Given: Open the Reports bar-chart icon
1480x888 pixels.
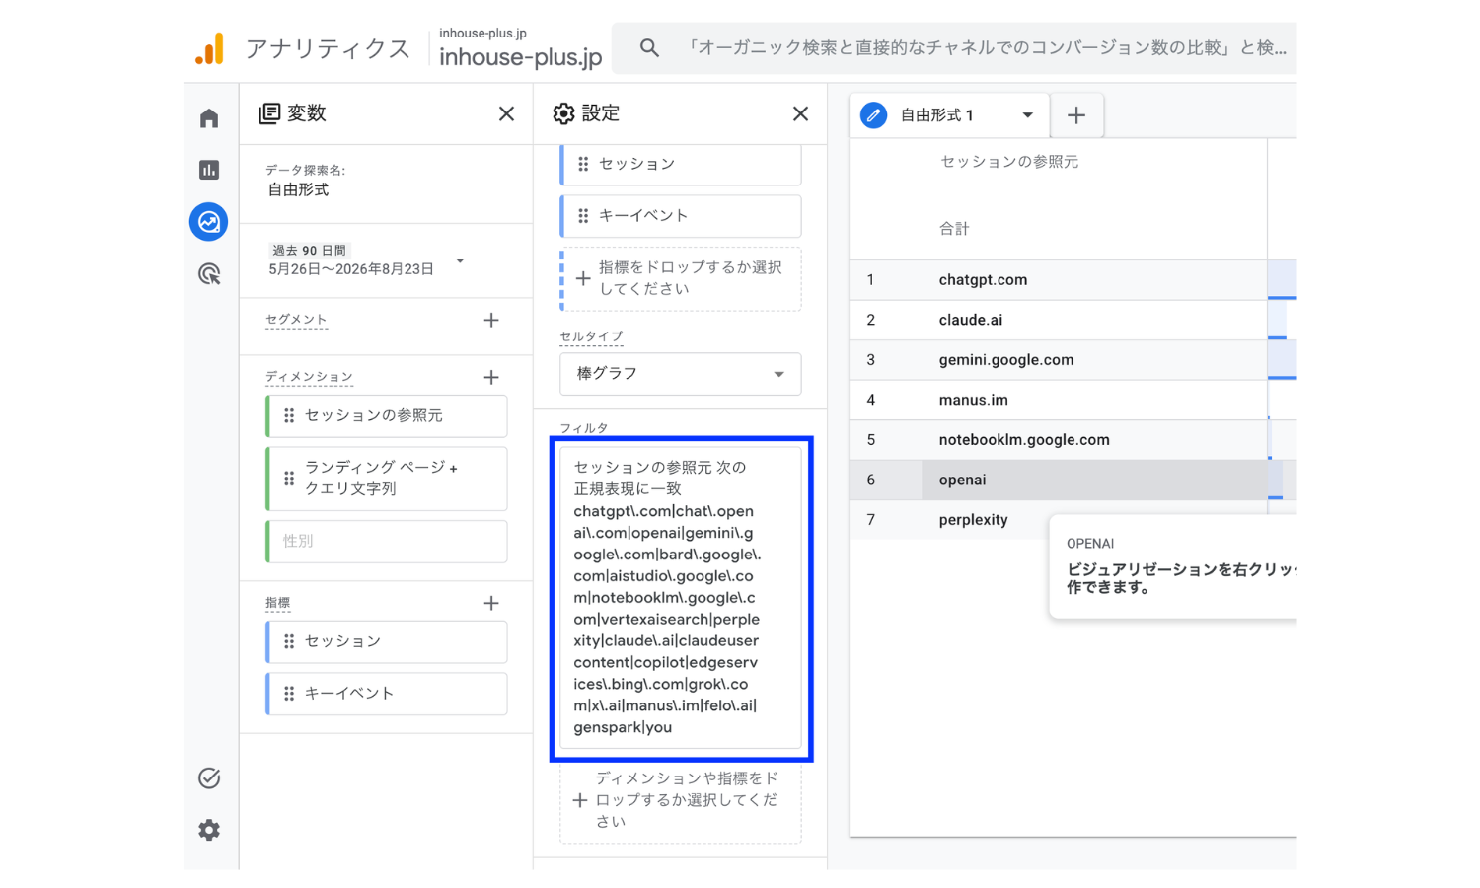Looking at the screenshot, I should point(209,170).
